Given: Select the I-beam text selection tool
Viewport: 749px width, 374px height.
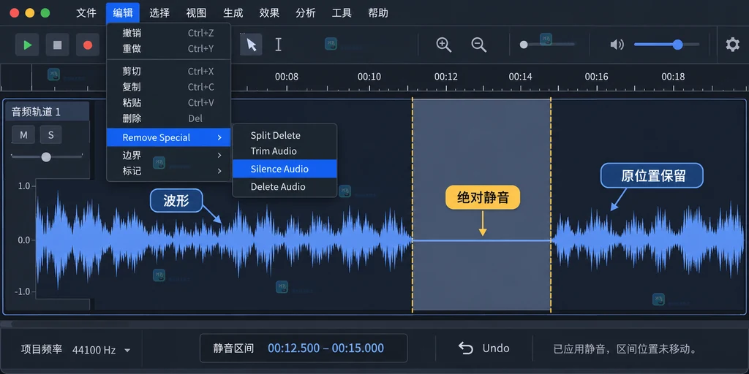Looking at the screenshot, I should (278, 45).
